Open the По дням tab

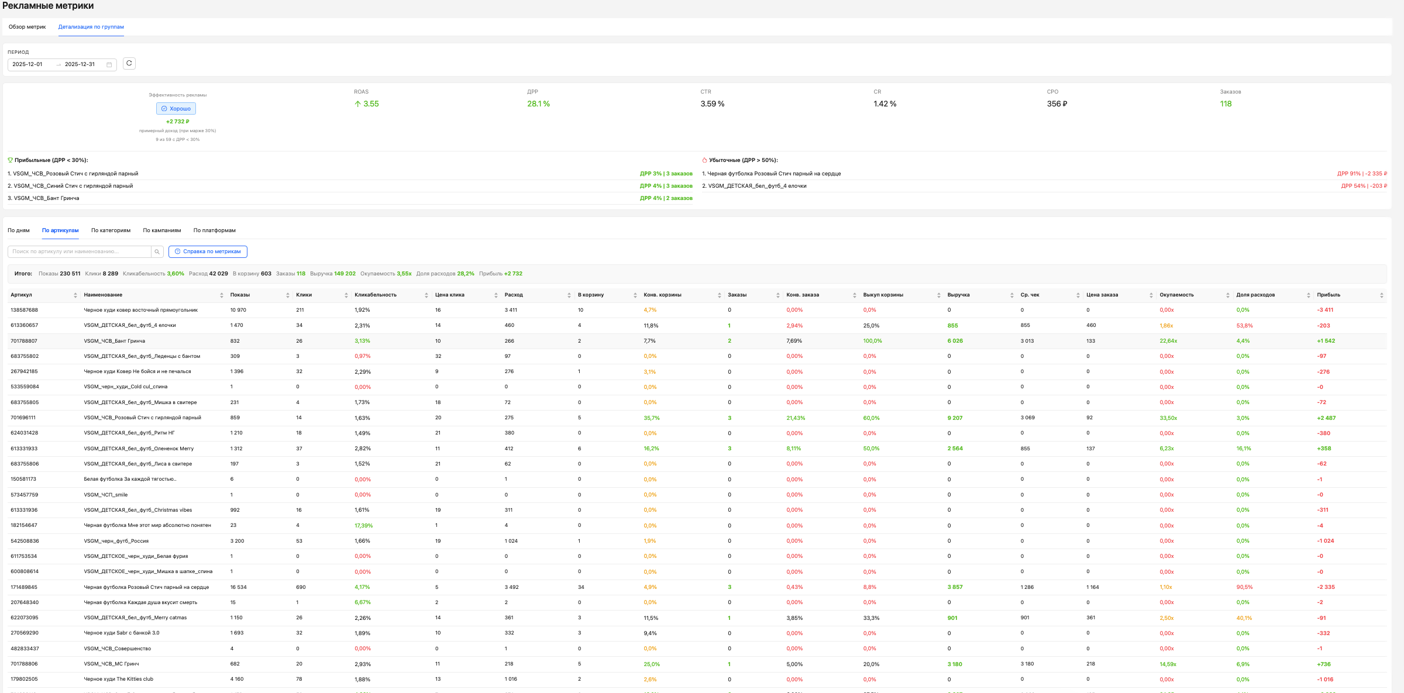pos(19,230)
